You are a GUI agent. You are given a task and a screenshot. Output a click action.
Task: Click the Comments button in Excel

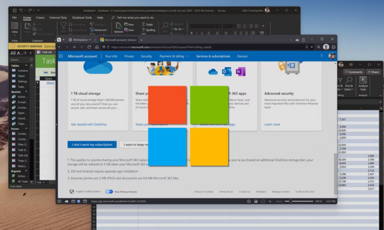[353, 72]
